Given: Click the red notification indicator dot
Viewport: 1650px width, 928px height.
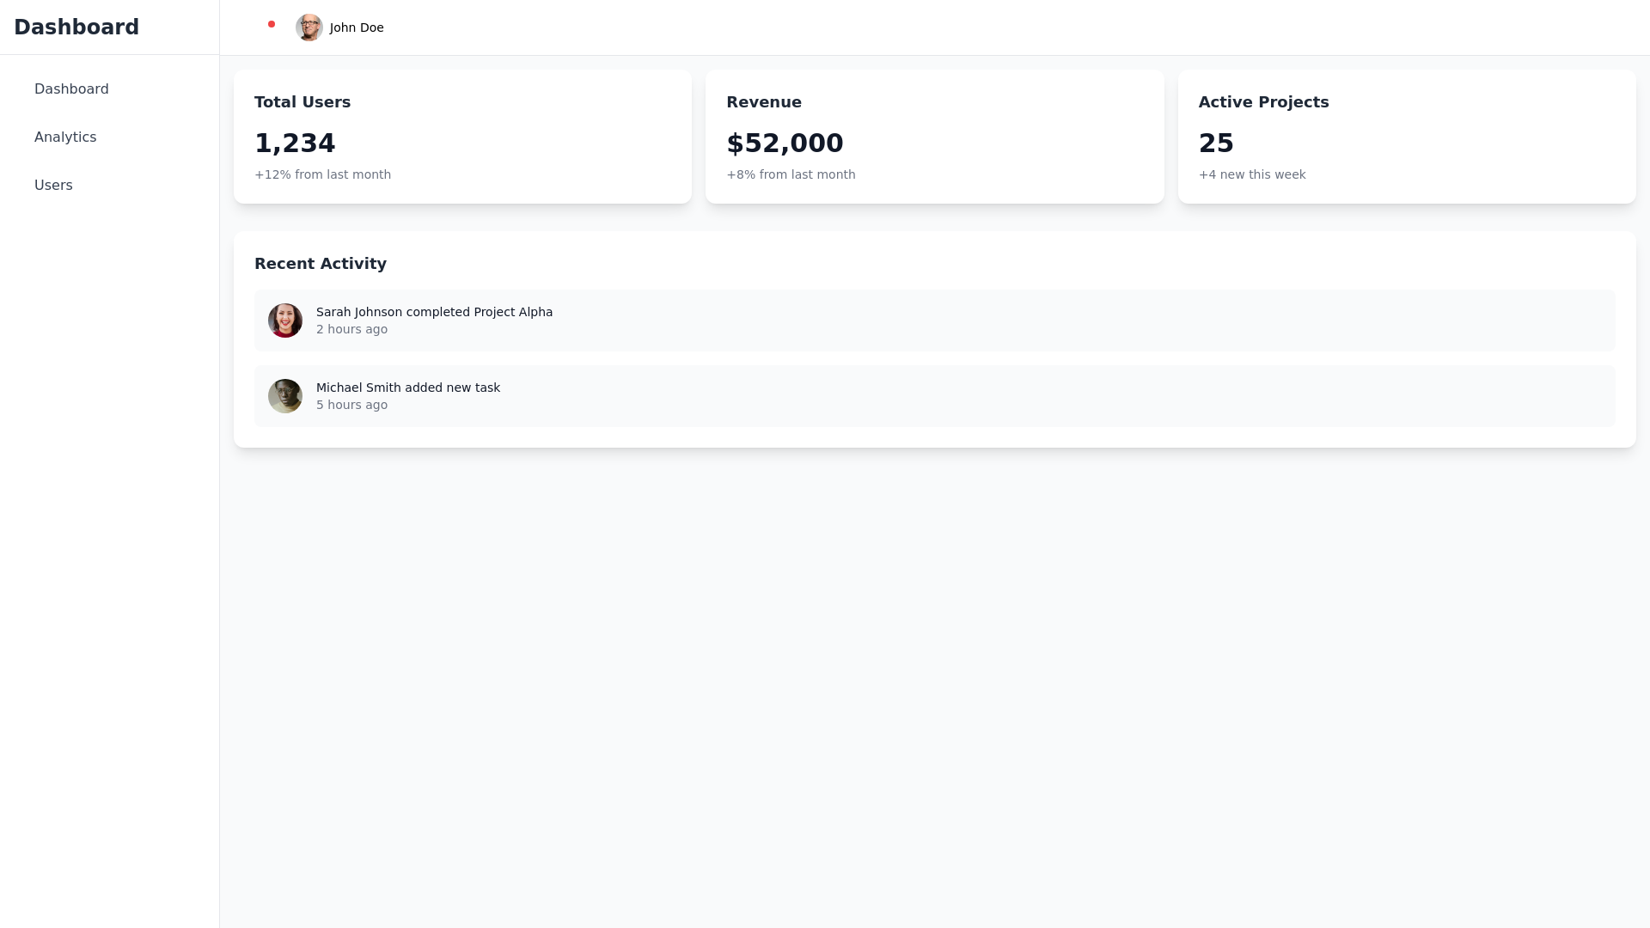Looking at the screenshot, I should (x=272, y=24).
